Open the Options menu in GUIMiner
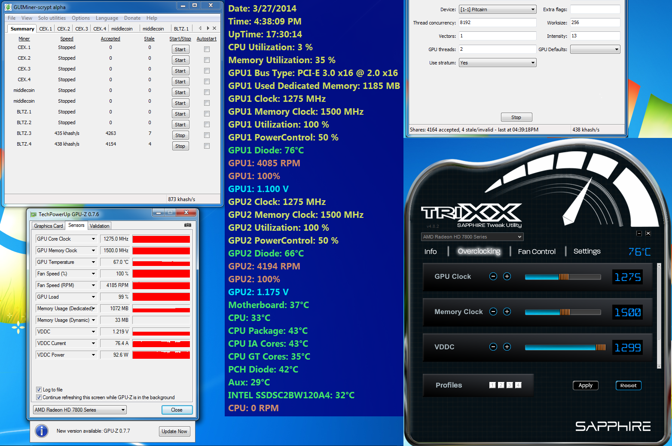This screenshot has width=672, height=446. pos(81,18)
